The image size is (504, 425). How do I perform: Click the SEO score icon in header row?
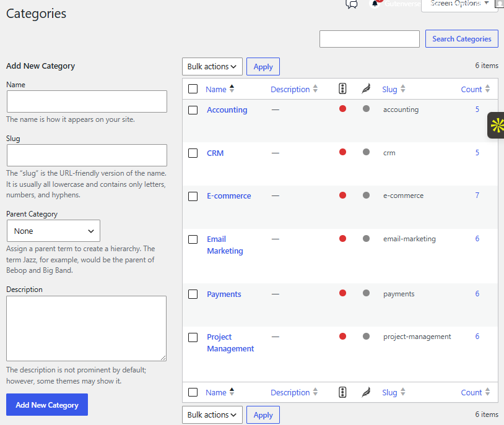click(342, 88)
